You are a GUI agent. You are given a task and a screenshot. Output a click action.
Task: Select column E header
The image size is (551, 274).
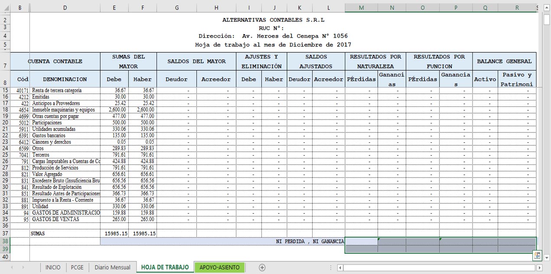pyautogui.click(x=114, y=8)
